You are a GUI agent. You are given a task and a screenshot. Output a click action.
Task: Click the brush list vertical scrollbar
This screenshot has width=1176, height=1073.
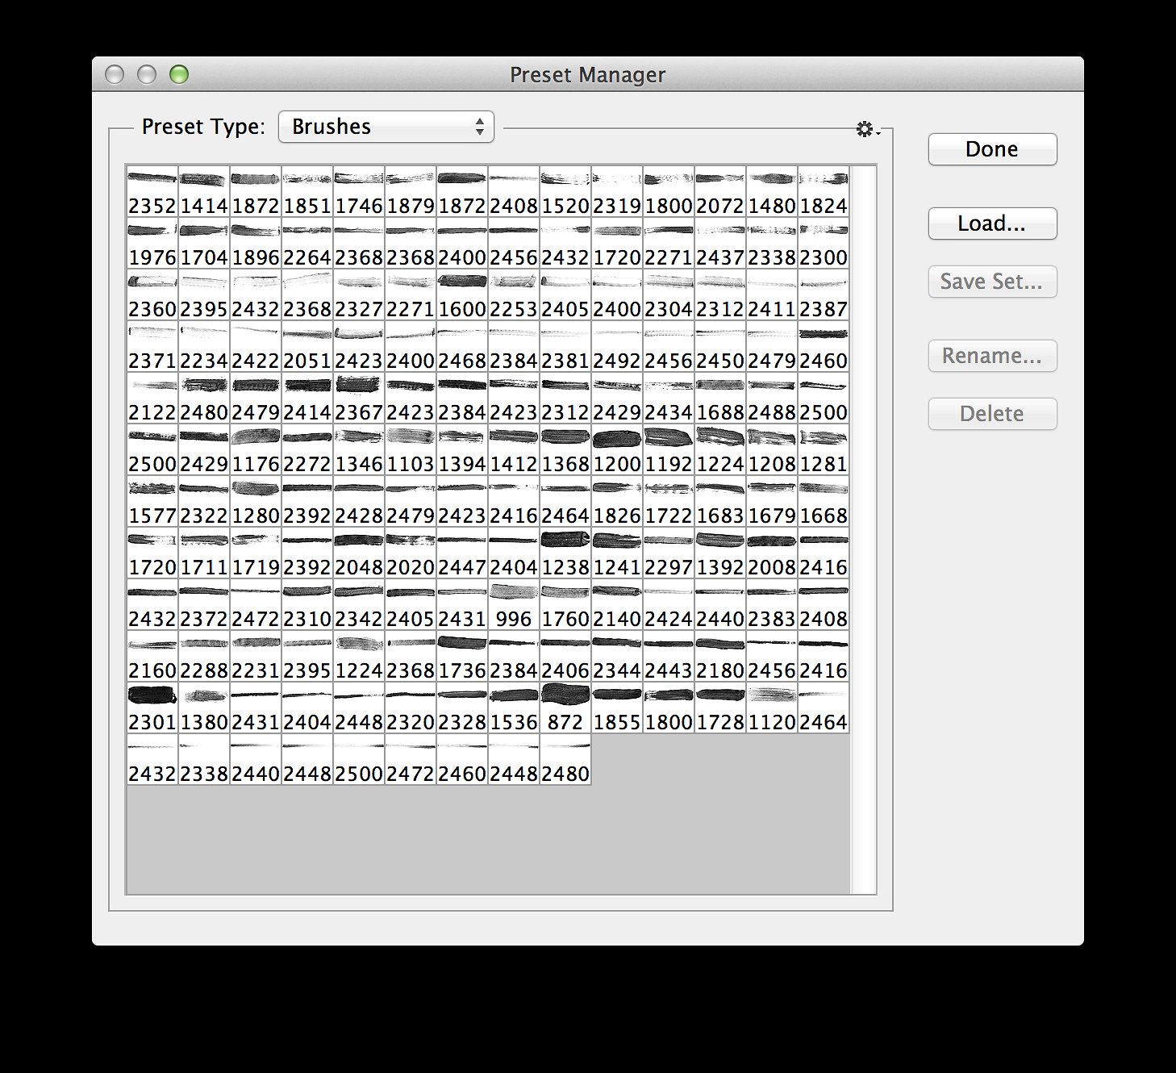click(863, 530)
